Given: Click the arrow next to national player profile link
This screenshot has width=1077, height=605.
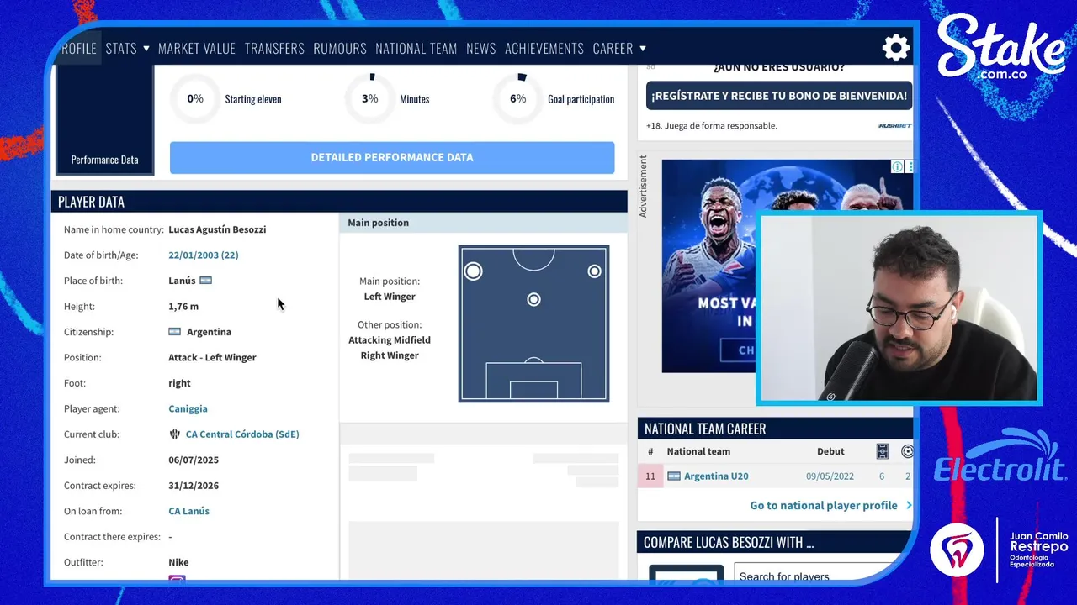Looking at the screenshot, I should point(908,506).
